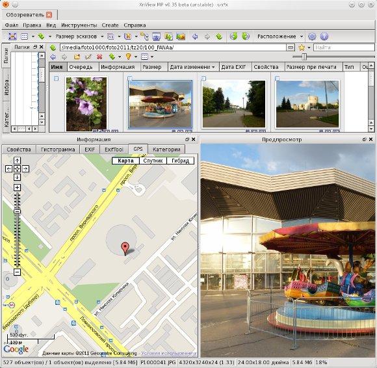Rotate image clockwise with green icon

pyautogui.click(x=246, y=36)
